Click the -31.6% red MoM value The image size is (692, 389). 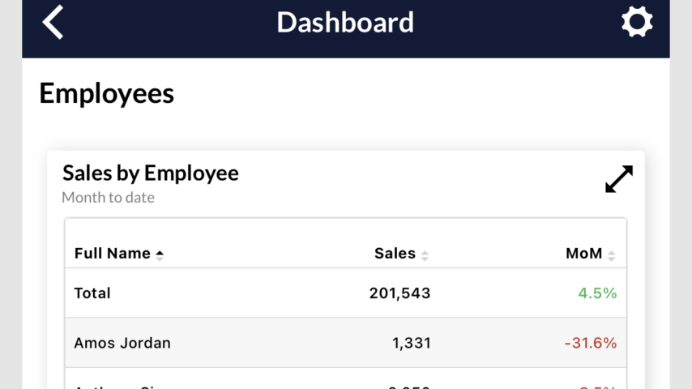point(590,343)
